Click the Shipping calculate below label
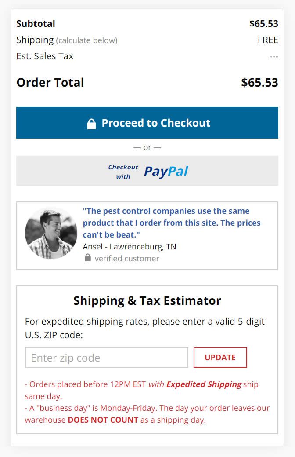Screen dimensions: 295x457 [67, 40]
